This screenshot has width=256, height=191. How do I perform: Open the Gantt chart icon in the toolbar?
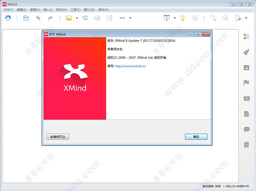point(195,18)
